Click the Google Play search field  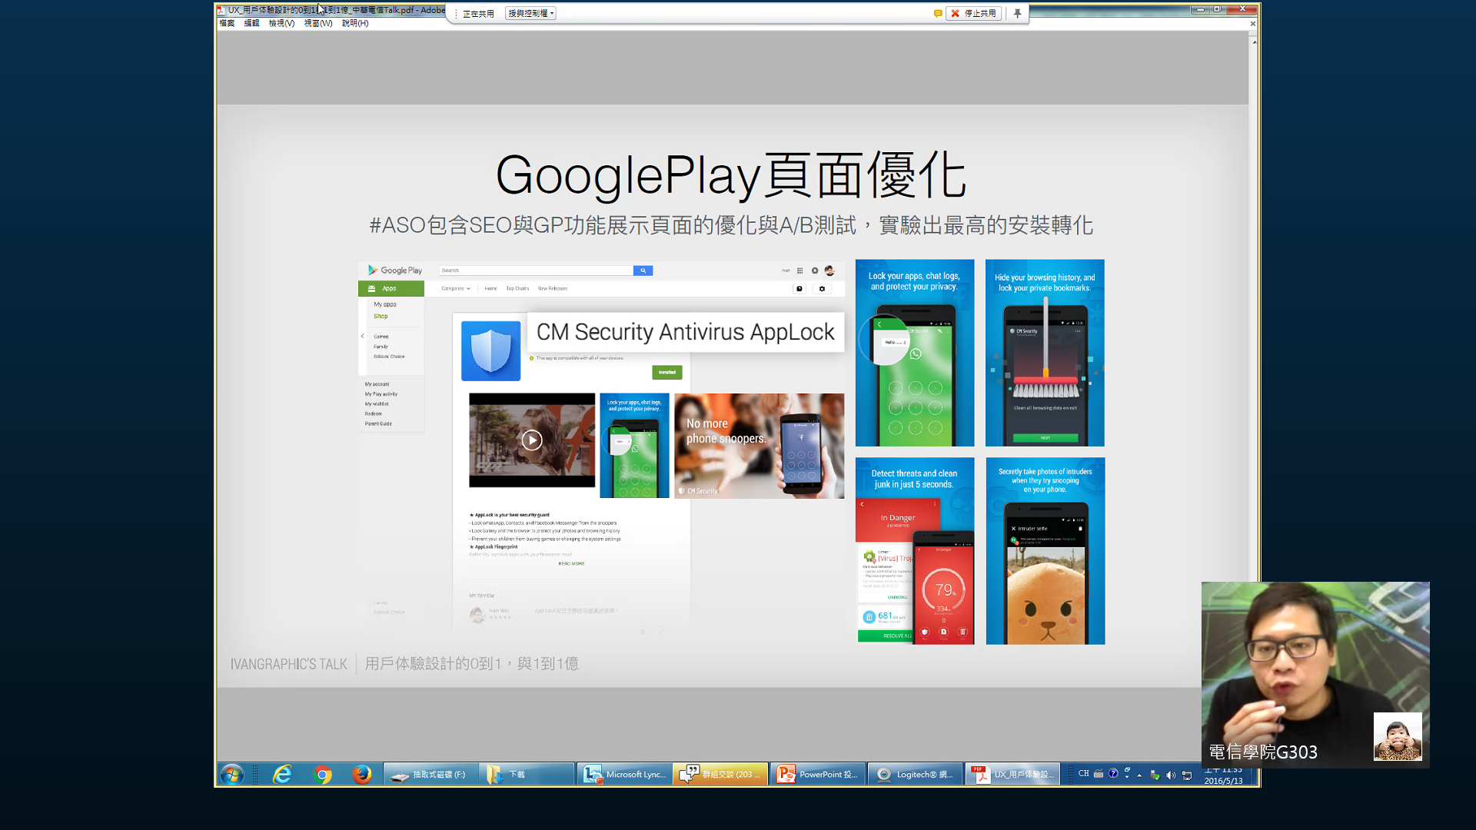point(535,271)
